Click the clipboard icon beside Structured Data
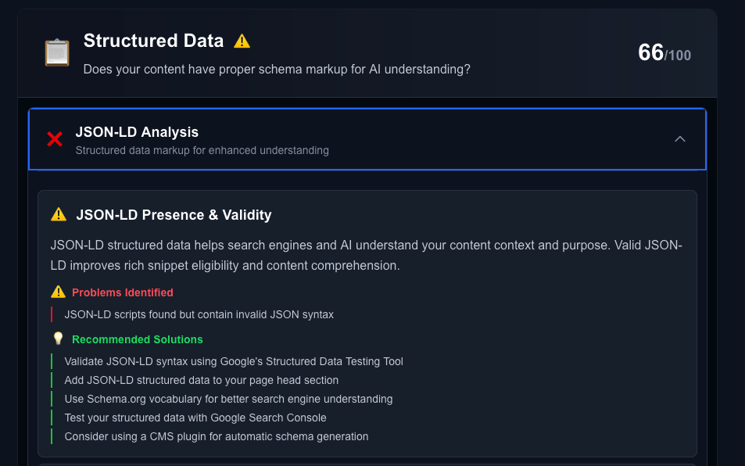 [57, 52]
